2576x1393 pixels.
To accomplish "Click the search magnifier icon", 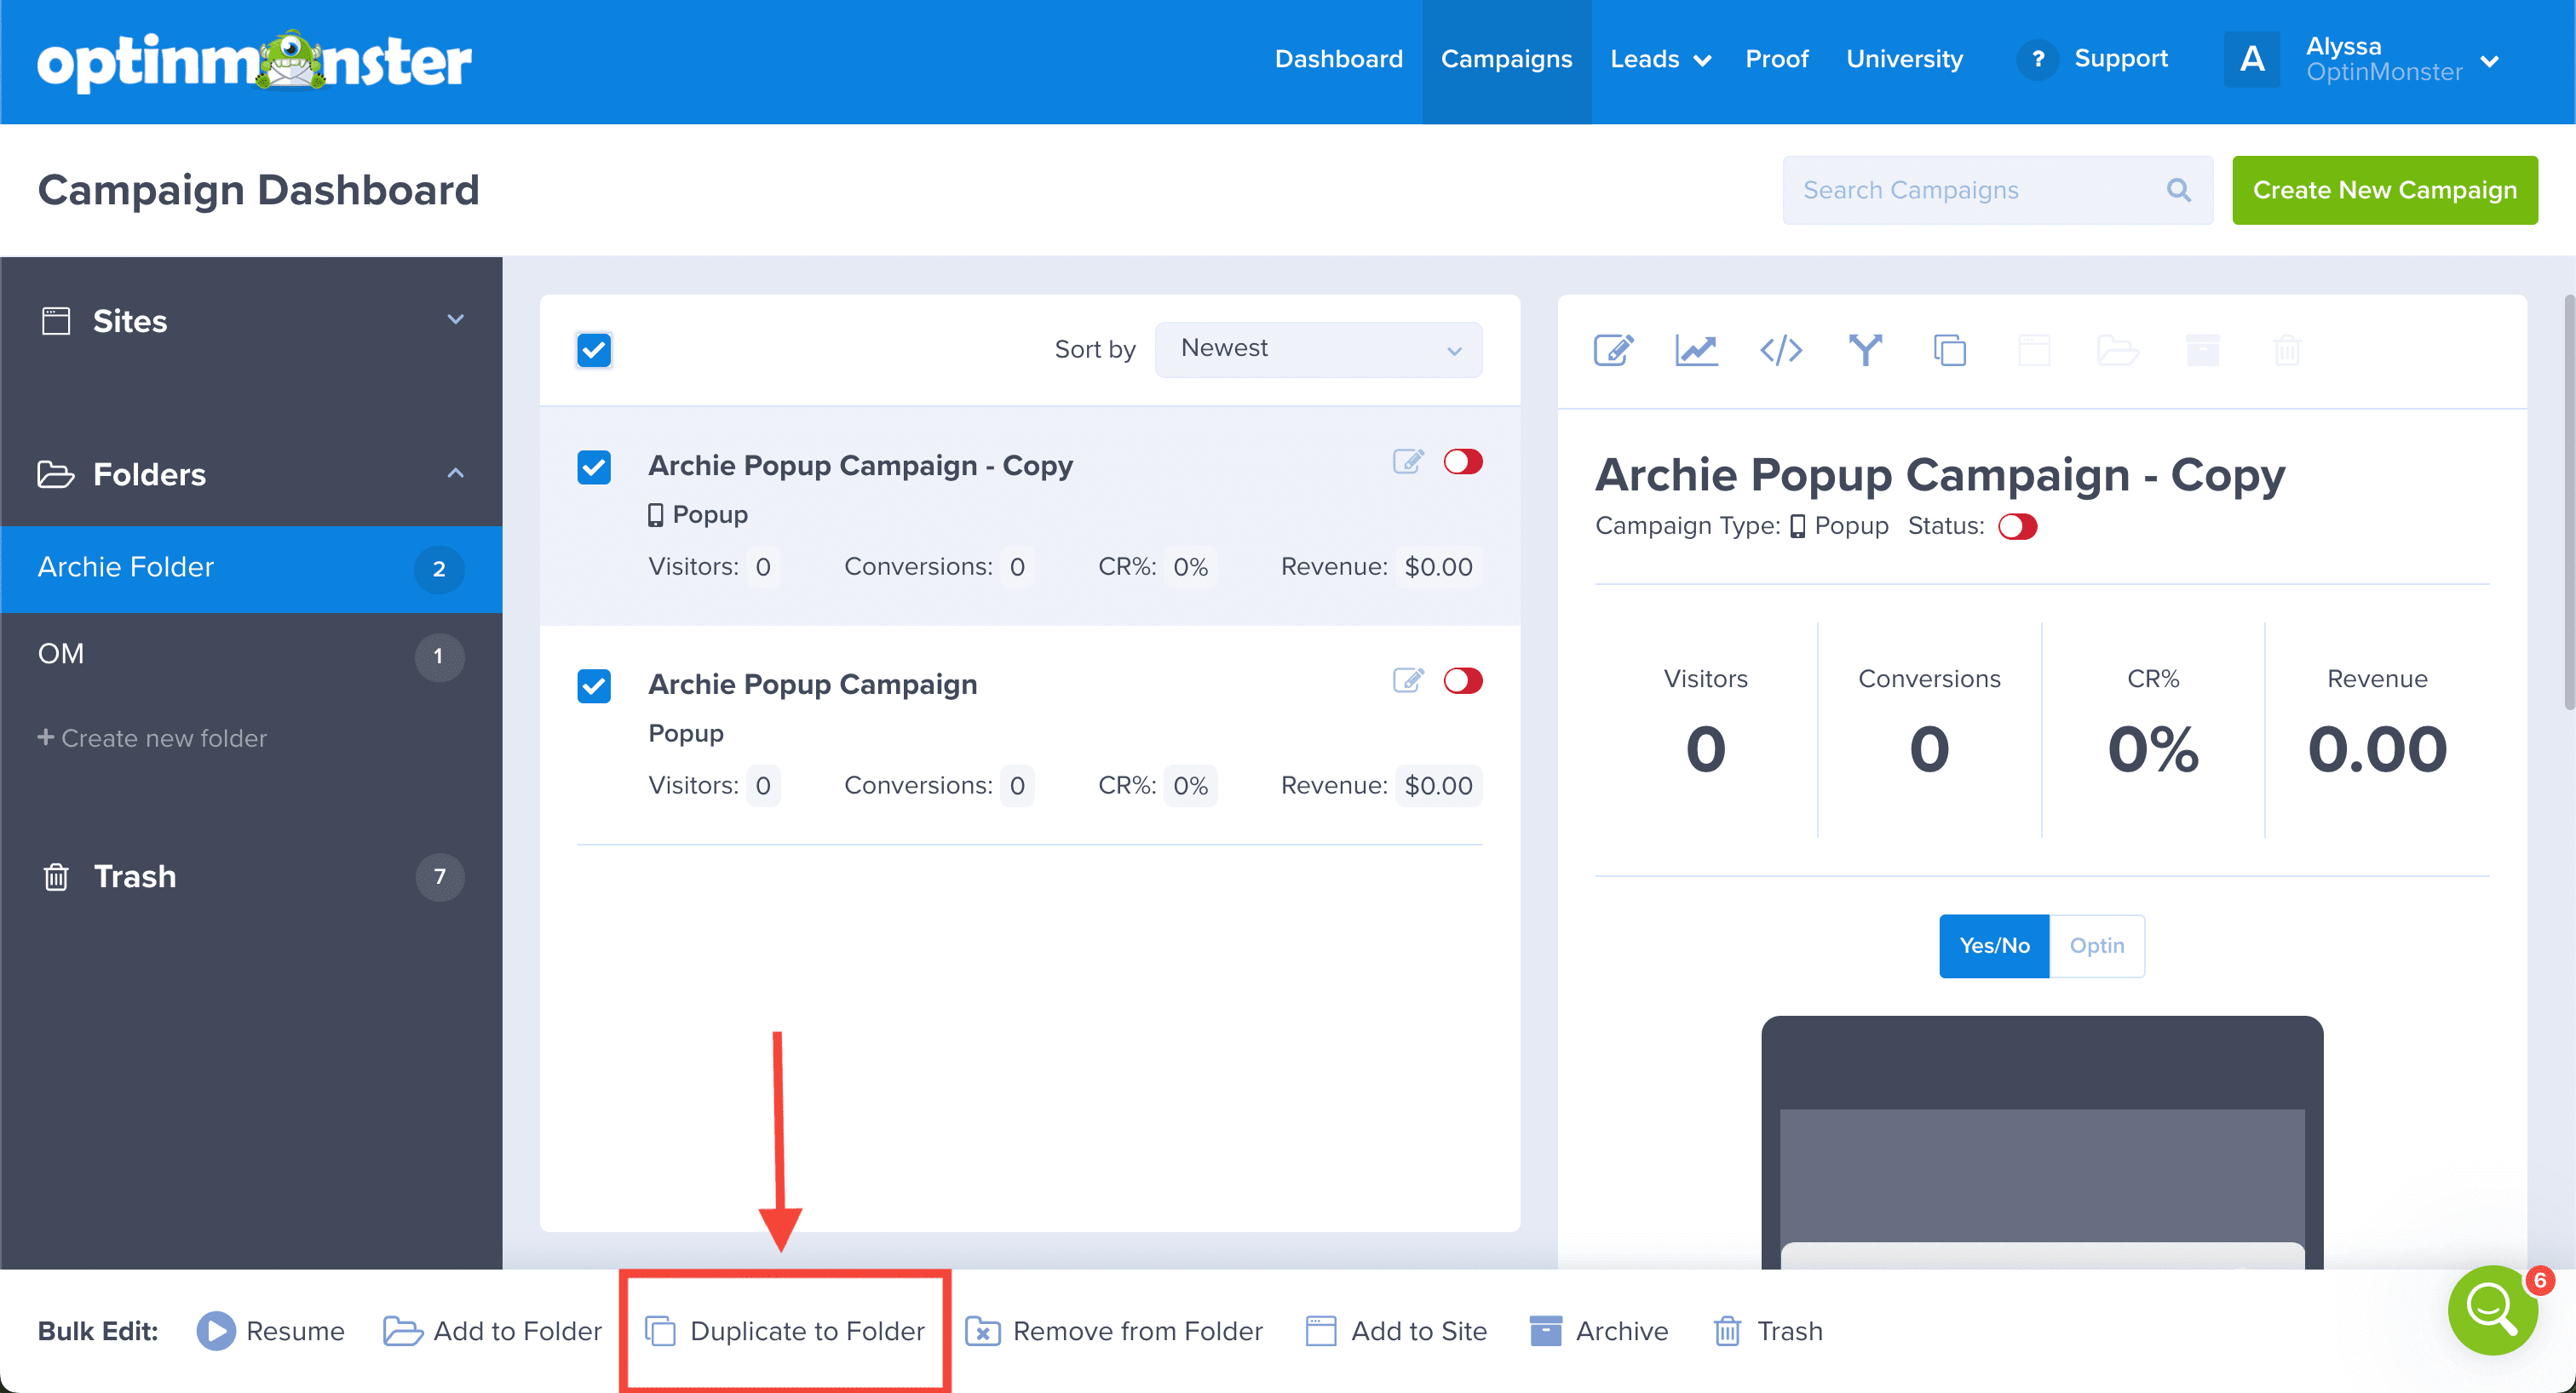I will pyautogui.click(x=2178, y=190).
